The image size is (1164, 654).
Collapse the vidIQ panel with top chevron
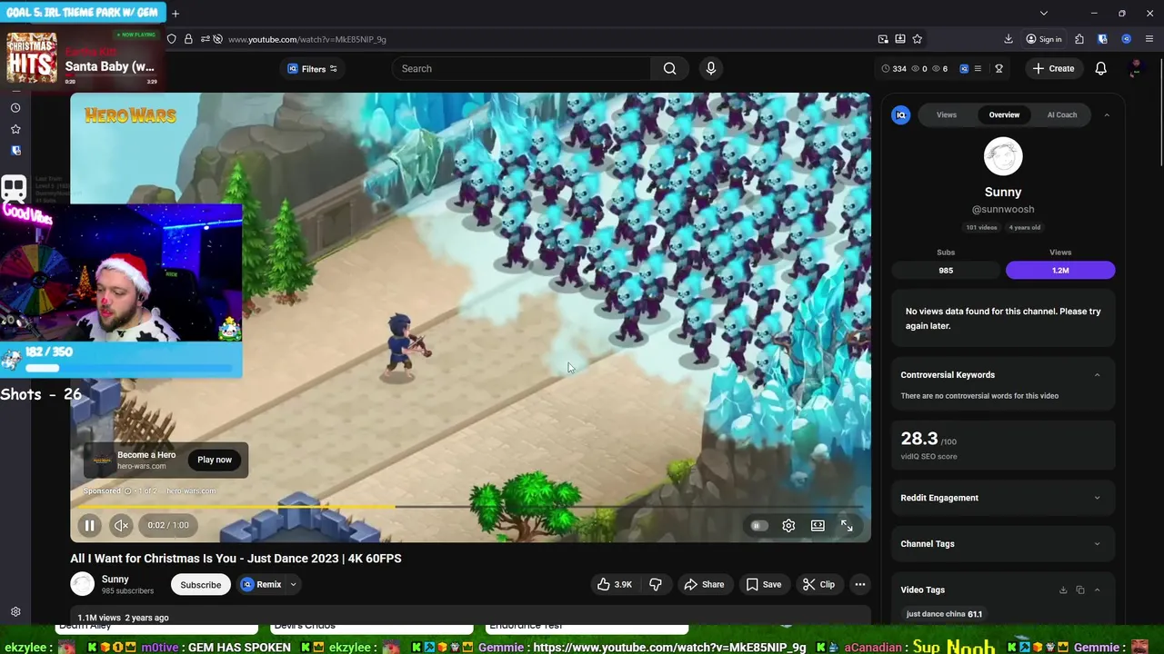click(x=1107, y=115)
